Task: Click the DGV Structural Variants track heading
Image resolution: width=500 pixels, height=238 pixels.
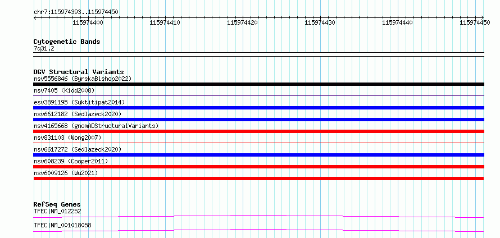Action: click(x=79, y=72)
